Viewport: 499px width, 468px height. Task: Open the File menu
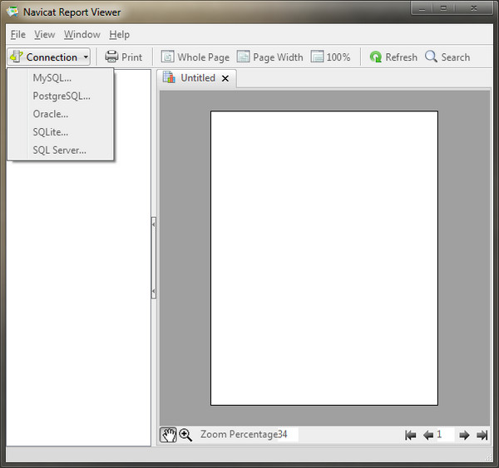point(17,35)
